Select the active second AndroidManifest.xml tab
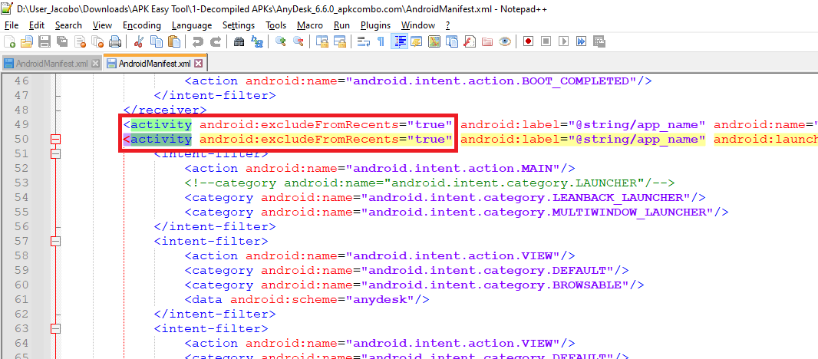818x359 pixels. (155, 63)
